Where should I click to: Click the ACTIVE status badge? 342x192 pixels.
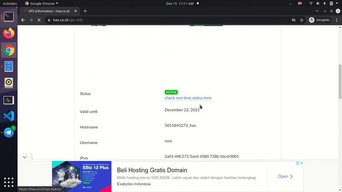[171, 92]
